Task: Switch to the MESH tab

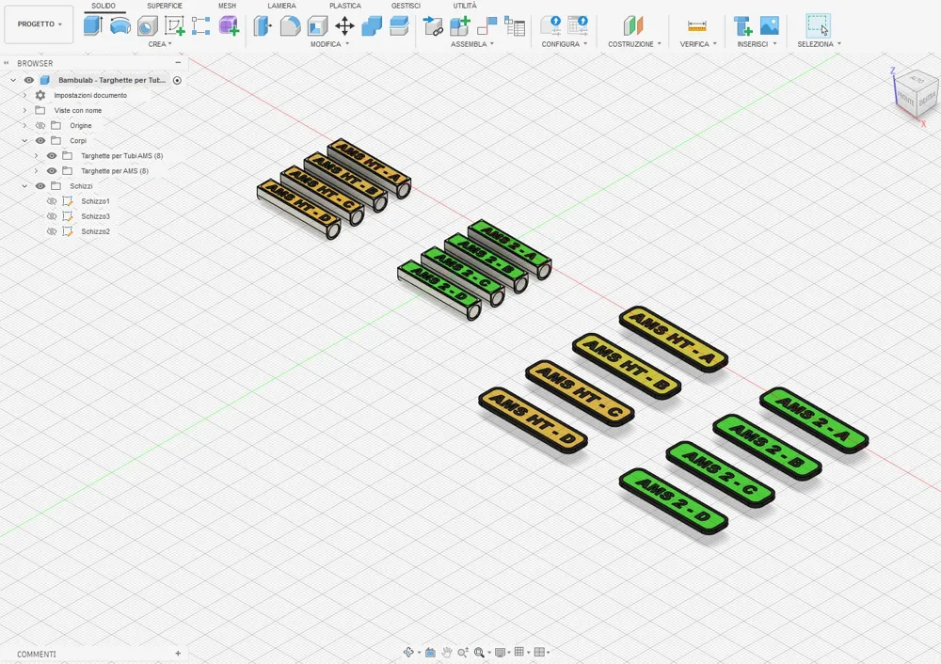Action: pos(227,6)
